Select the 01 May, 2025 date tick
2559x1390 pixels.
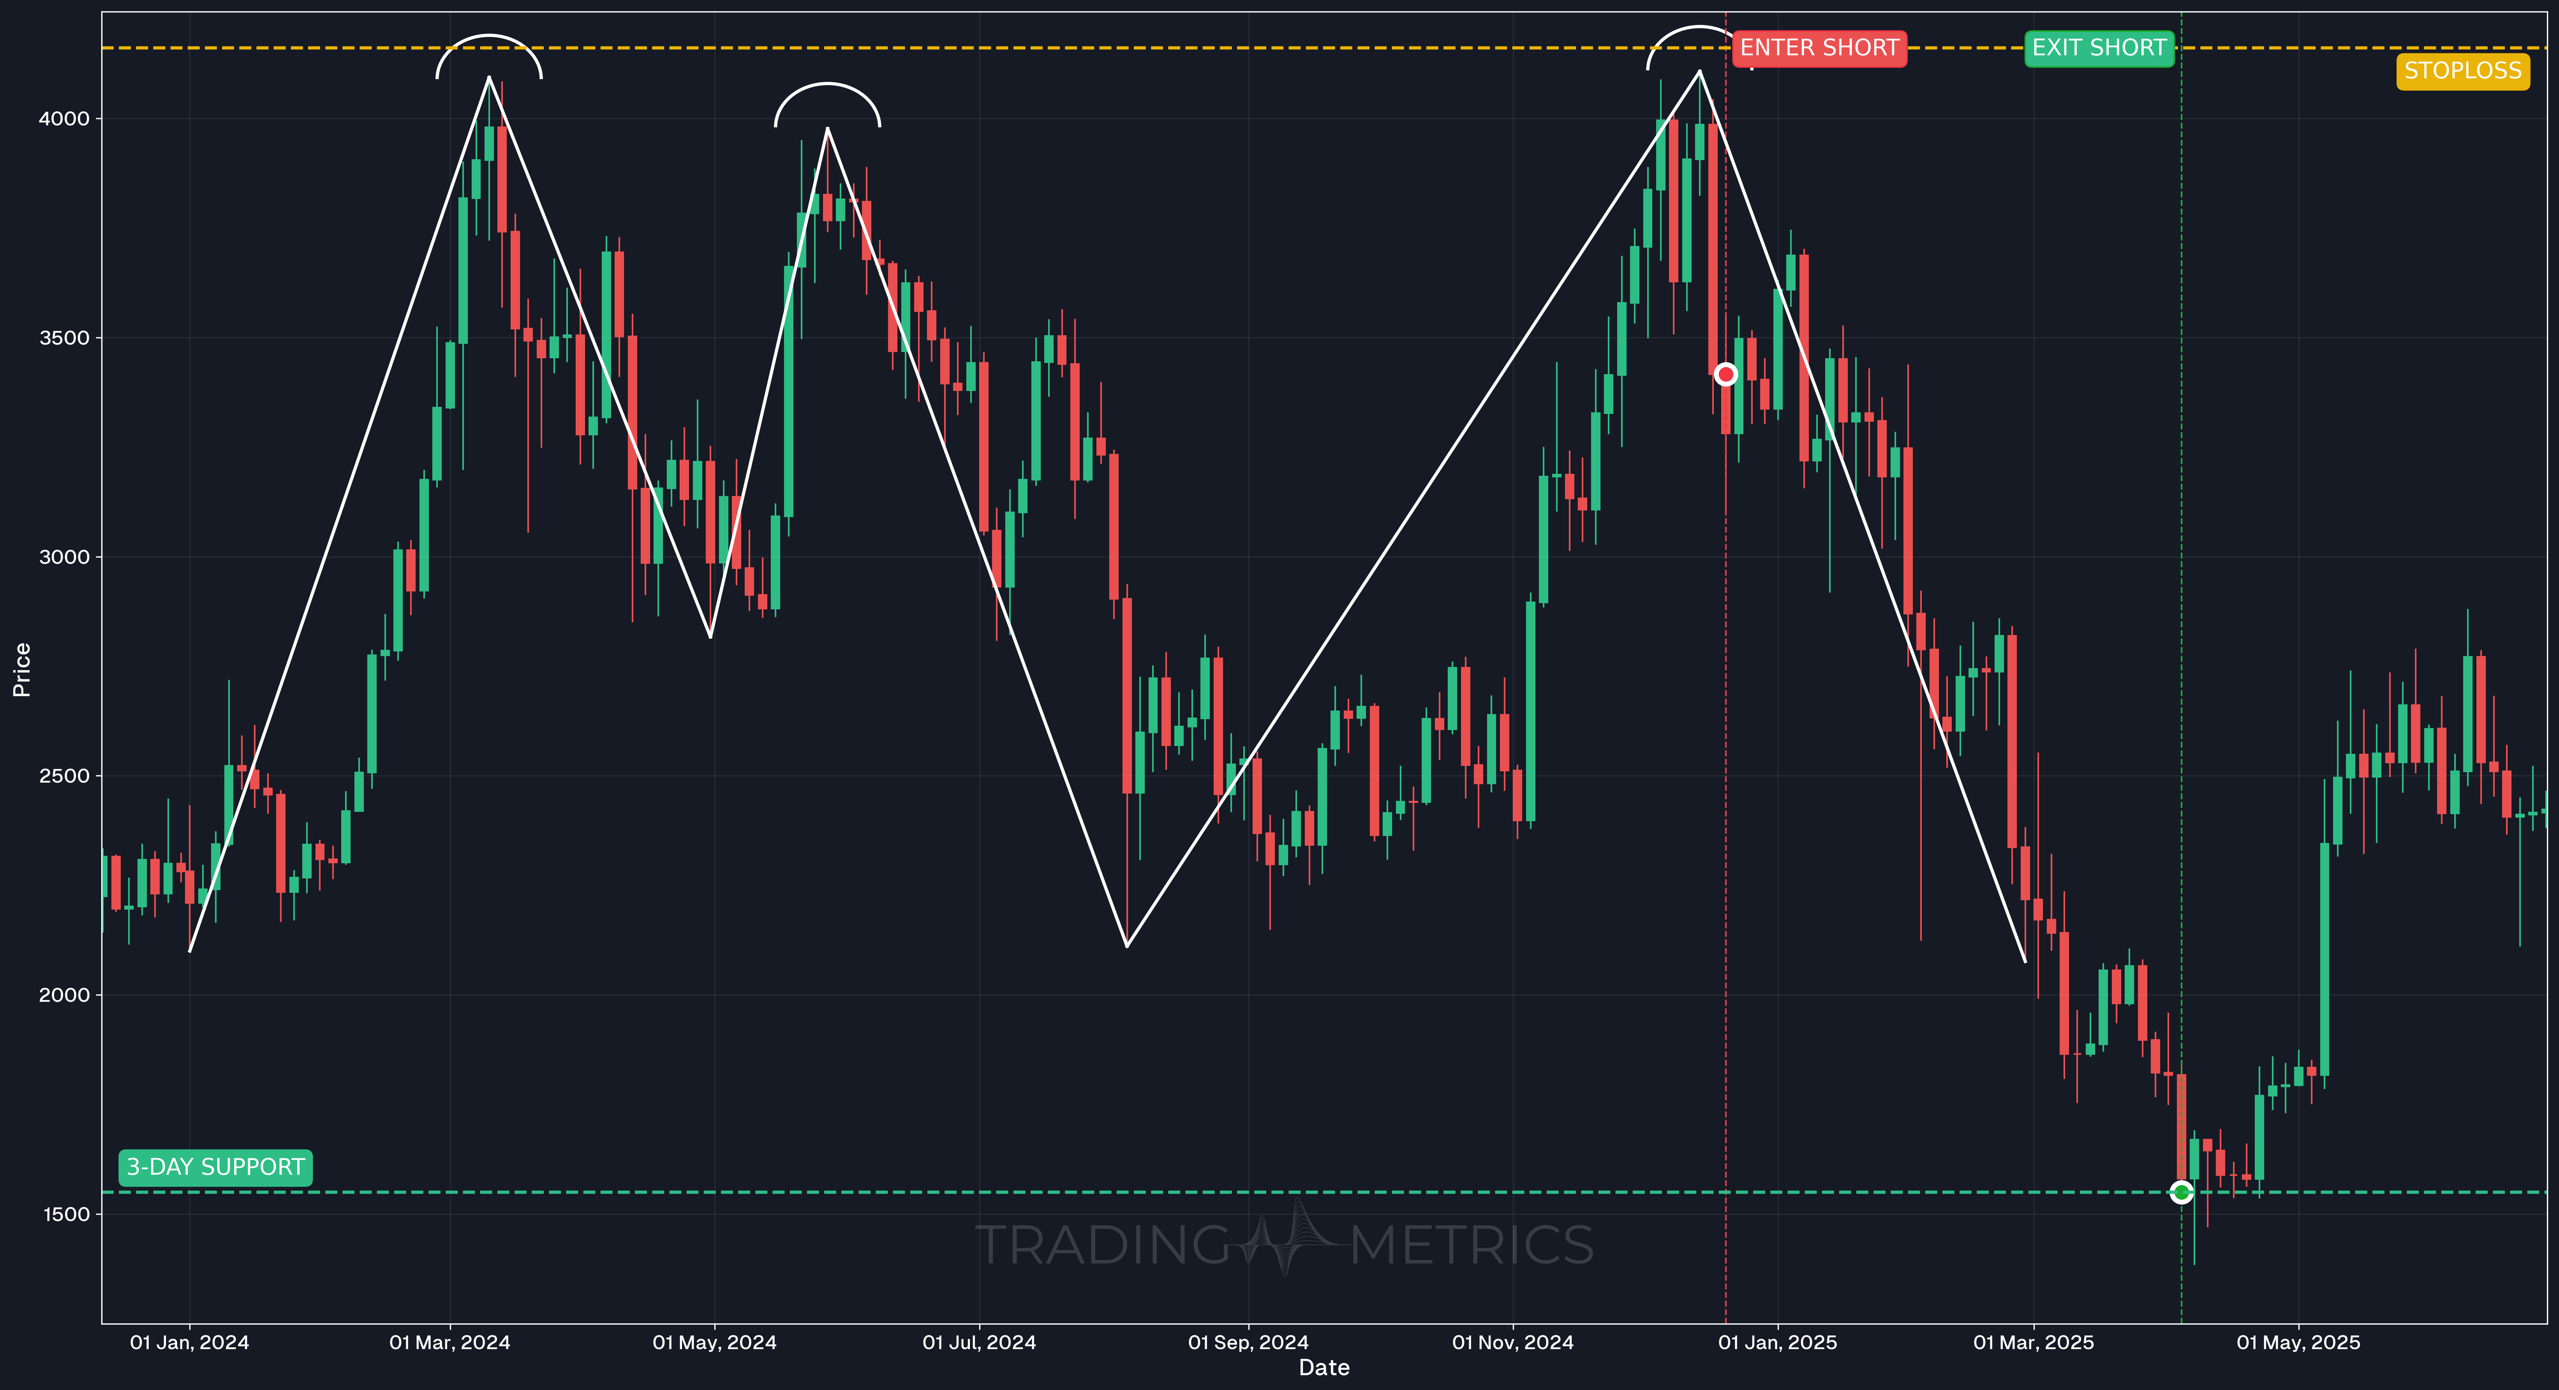2299,1342
